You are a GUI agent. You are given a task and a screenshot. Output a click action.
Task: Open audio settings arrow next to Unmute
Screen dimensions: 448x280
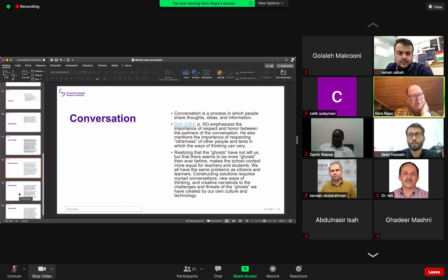click(x=24, y=269)
